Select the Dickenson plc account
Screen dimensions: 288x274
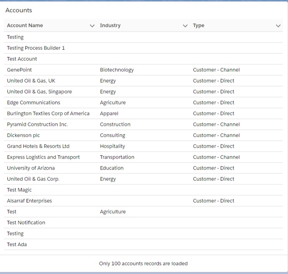tap(23, 135)
